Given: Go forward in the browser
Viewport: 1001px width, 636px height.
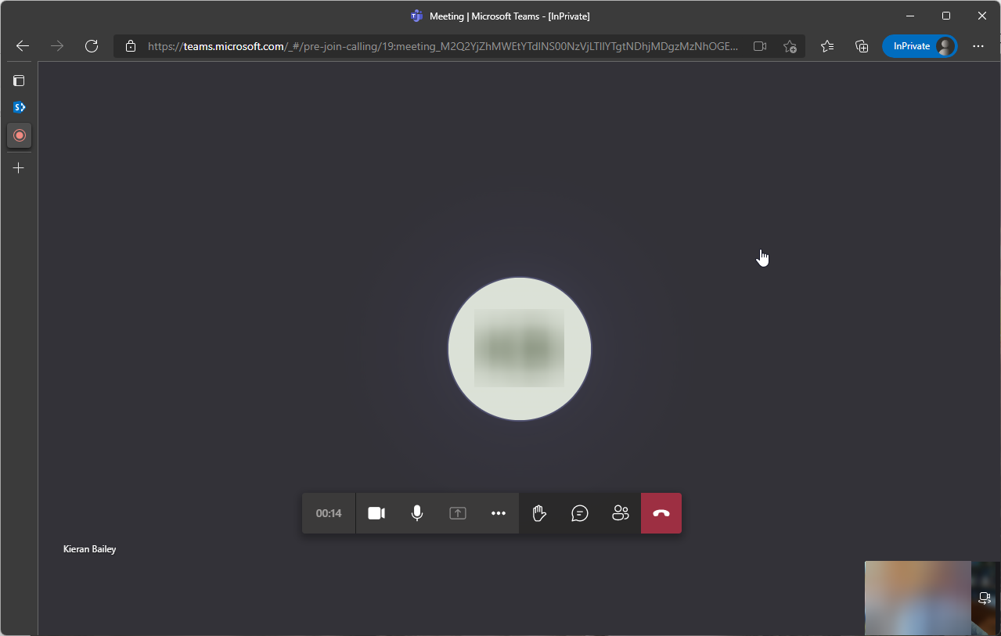Looking at the screenshot, I should click(x=57, y=46).
